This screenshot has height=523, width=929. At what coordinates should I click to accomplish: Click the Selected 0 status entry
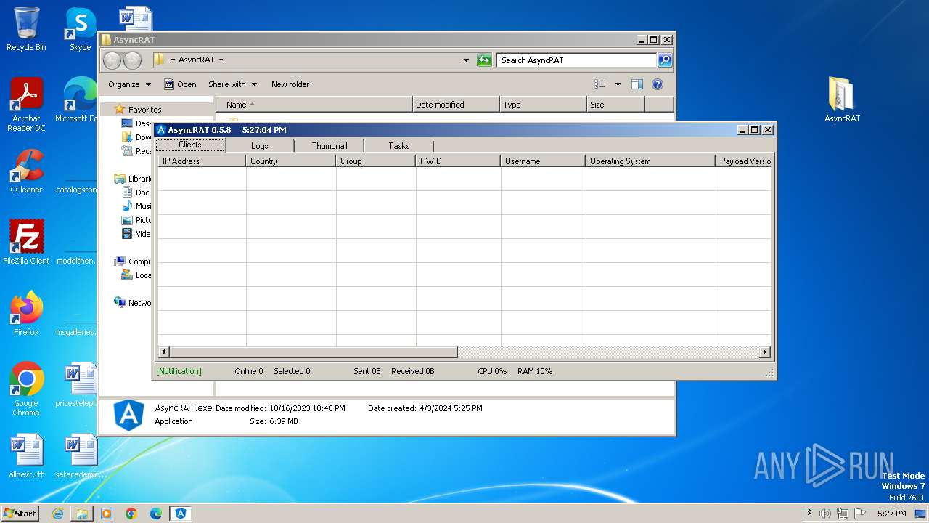pos(292,371)
